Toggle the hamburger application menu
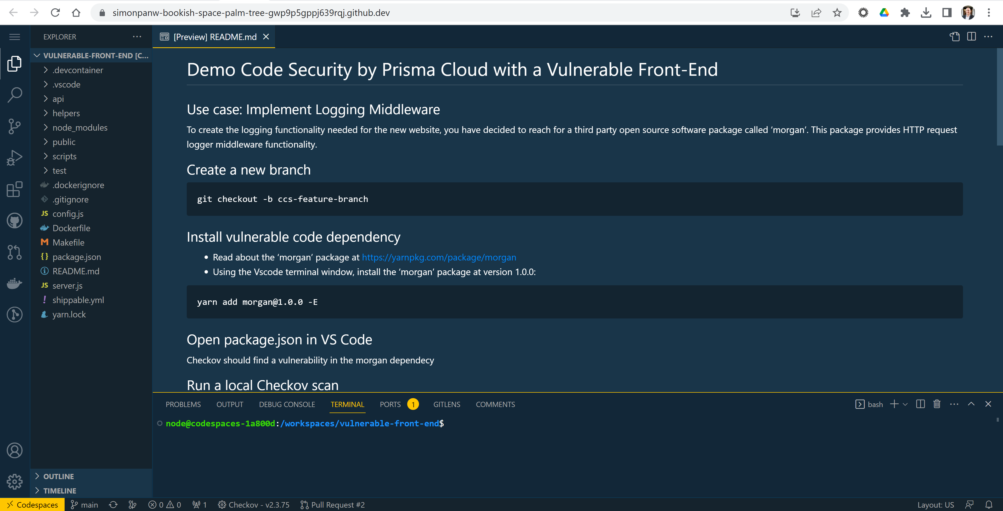This screenshot has width=1003, height=511. click(14, 37)
